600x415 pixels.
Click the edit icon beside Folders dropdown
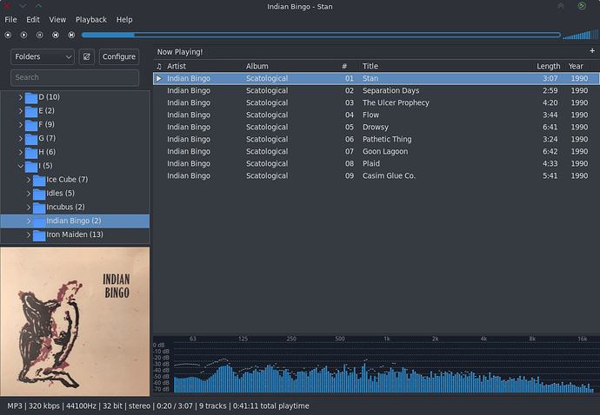[86, 57]
